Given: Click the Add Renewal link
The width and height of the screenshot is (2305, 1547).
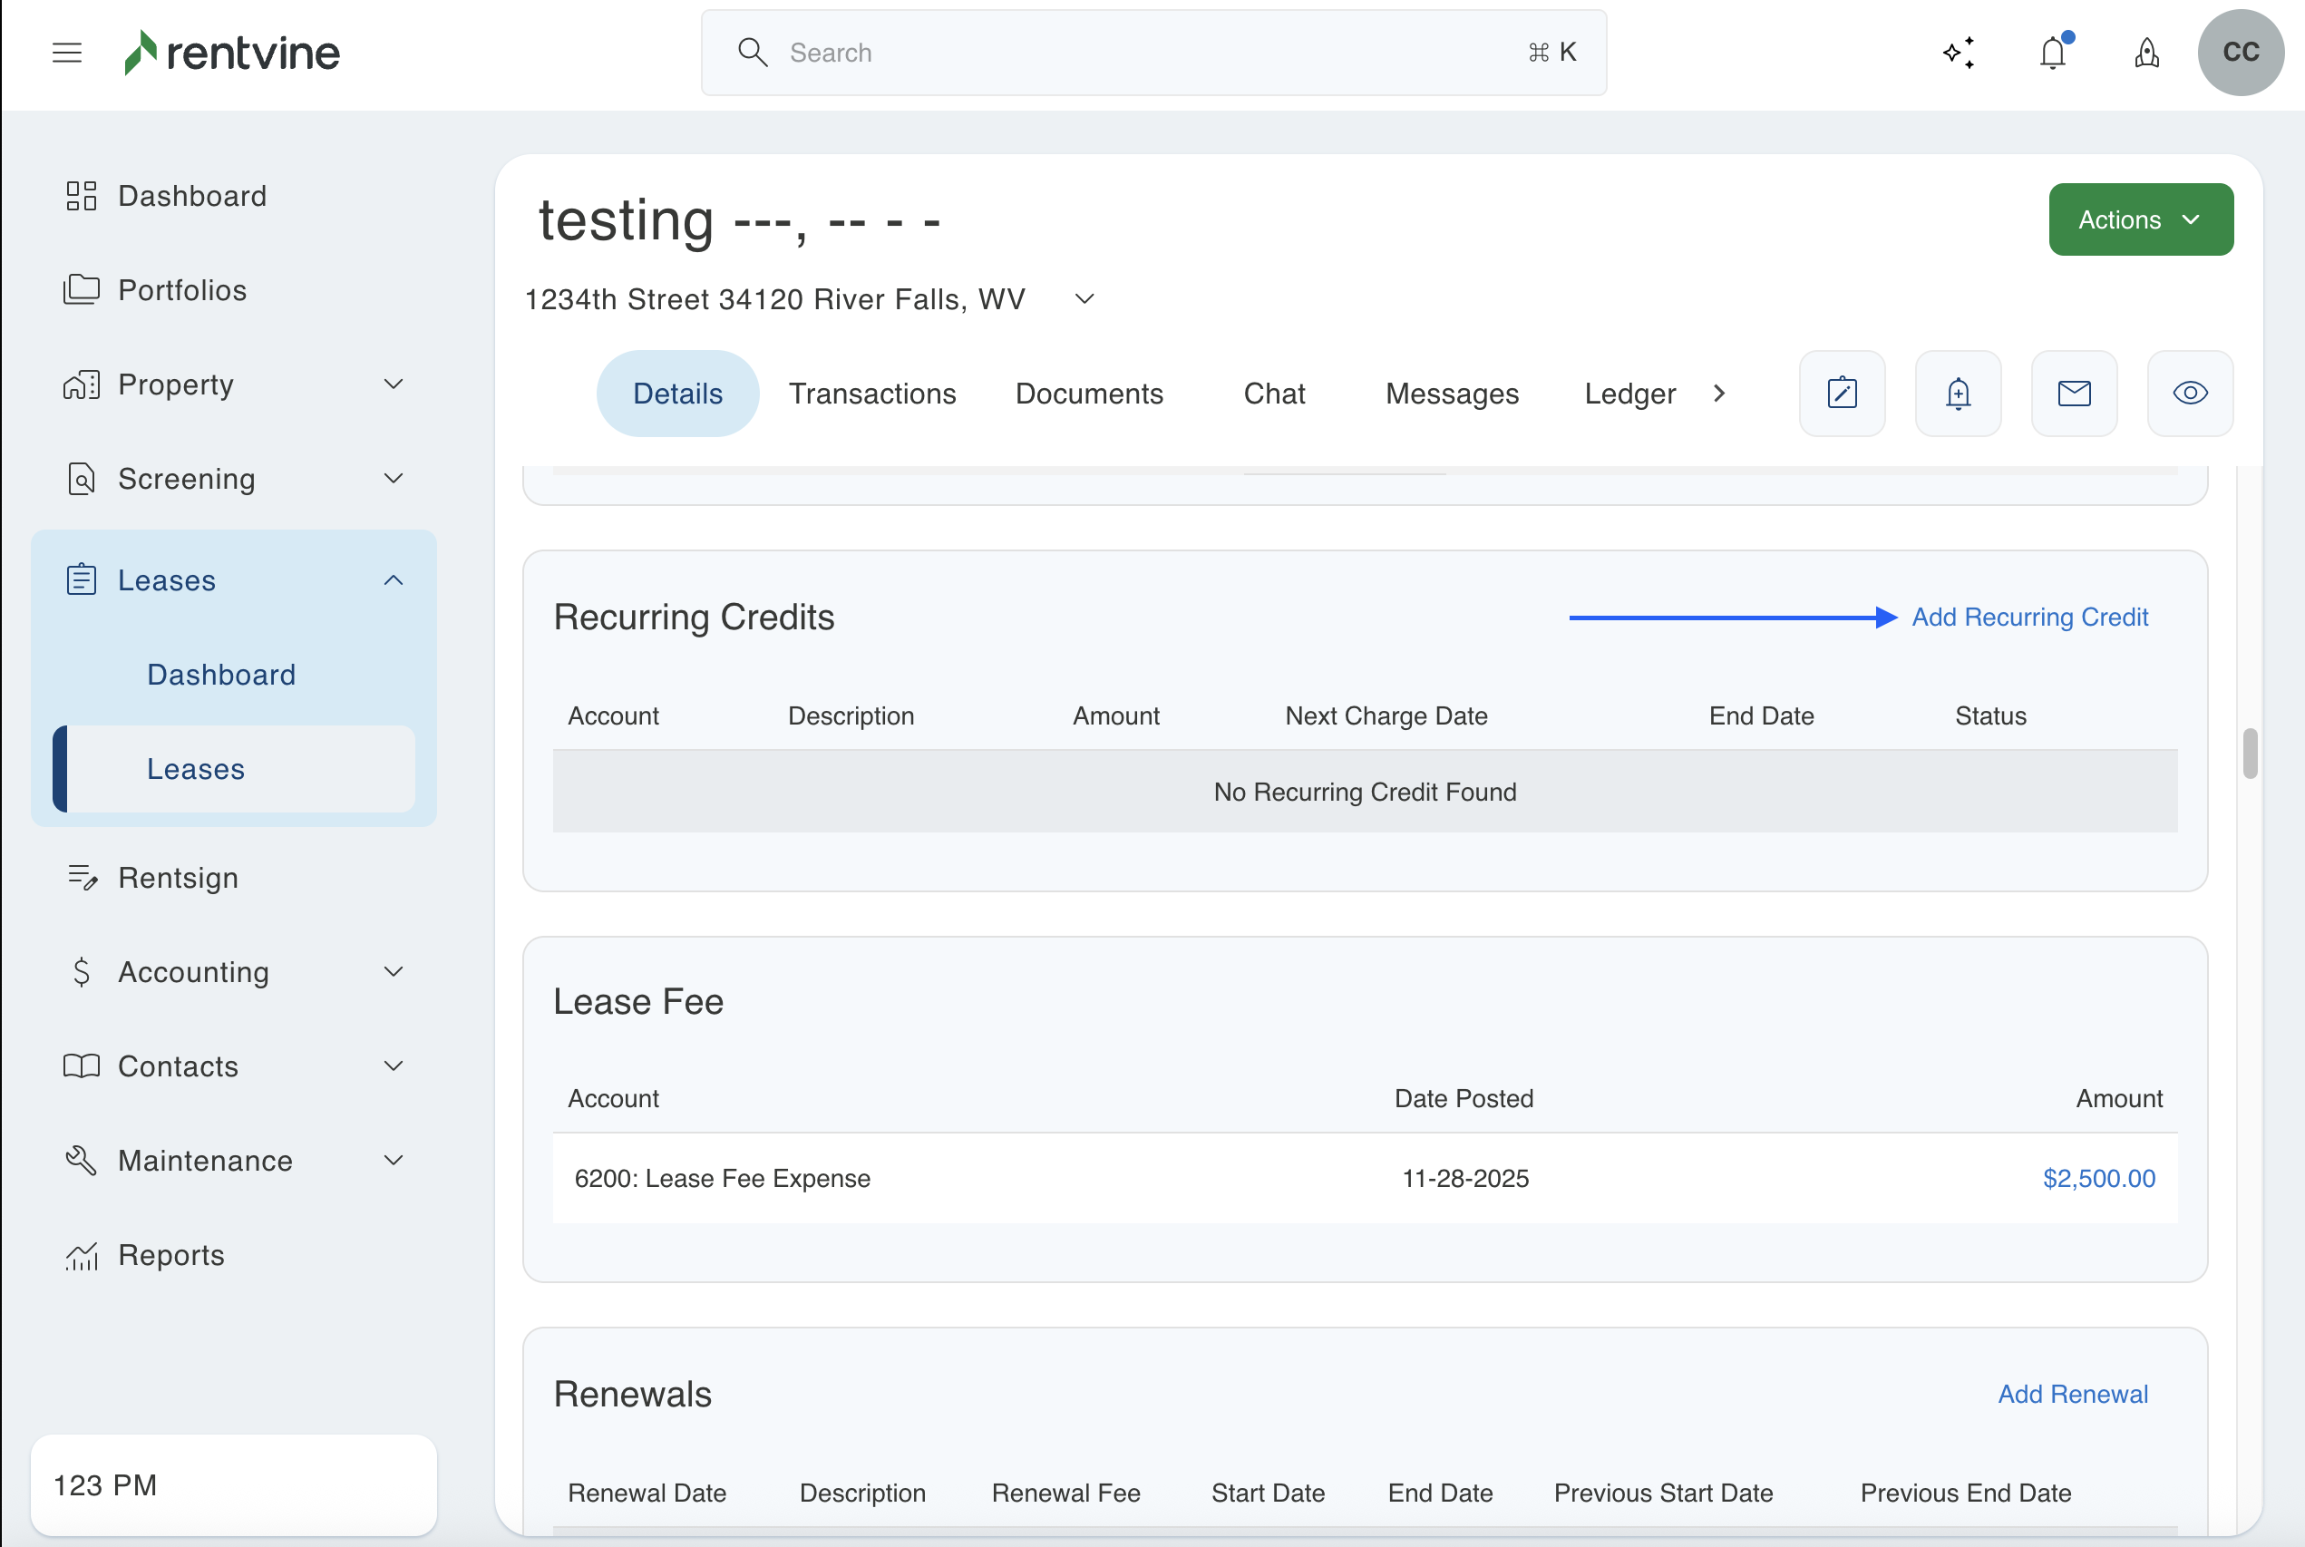Looking at the screenshot, I should [x=2072, y=1394].
